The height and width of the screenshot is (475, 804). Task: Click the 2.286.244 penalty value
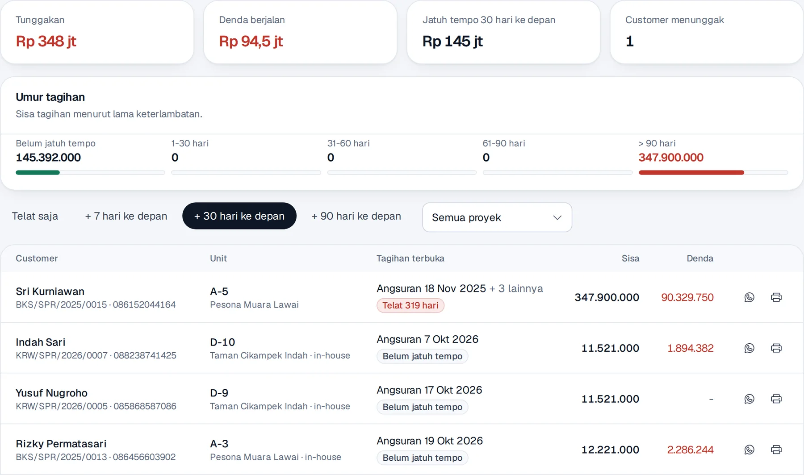tap(691, 450)
